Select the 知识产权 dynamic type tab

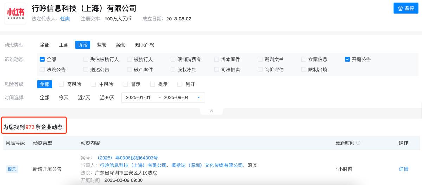click(x=145, y=45)
